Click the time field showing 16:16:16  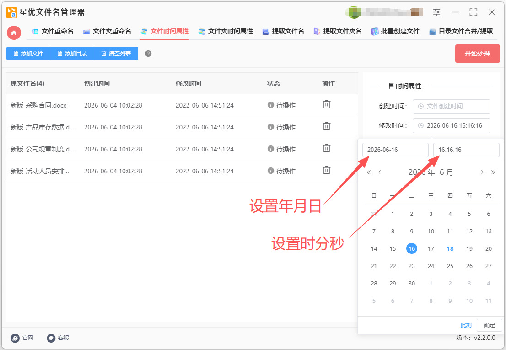coord(466,150)
